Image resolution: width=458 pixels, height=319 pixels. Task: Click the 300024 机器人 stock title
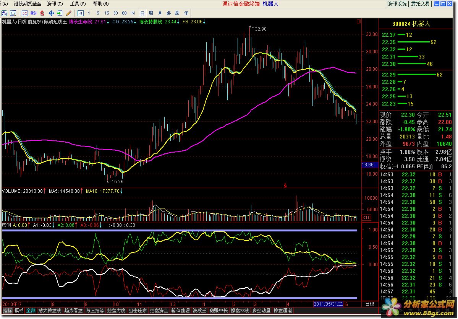pos(411,24)
